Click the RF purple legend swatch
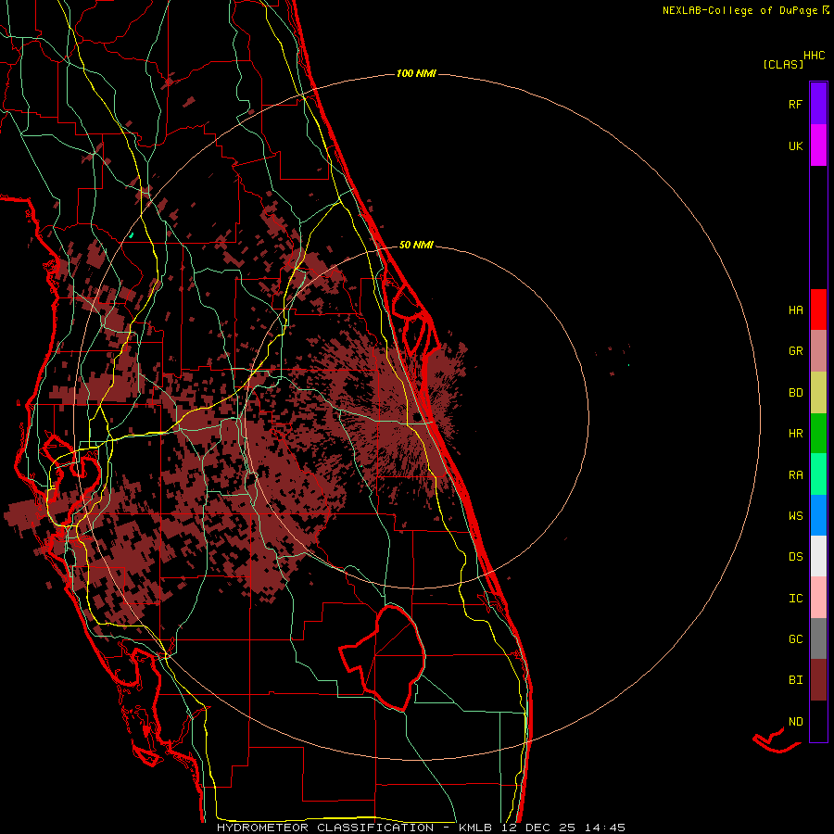 click(818, 104)
